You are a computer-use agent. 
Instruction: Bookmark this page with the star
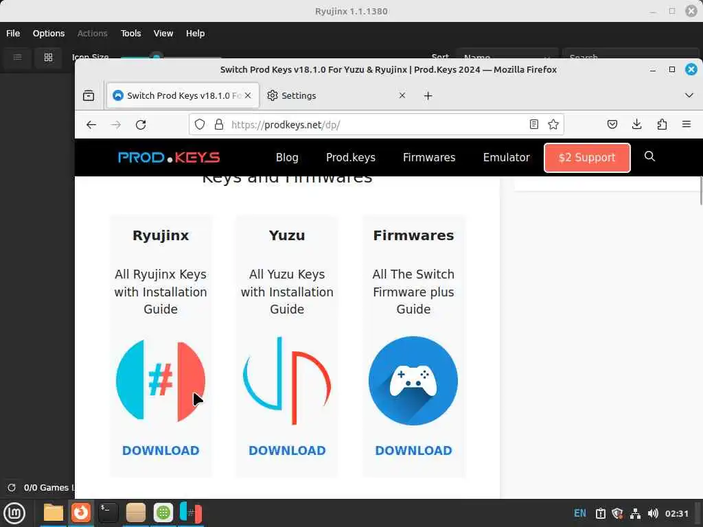pos(553,125)
